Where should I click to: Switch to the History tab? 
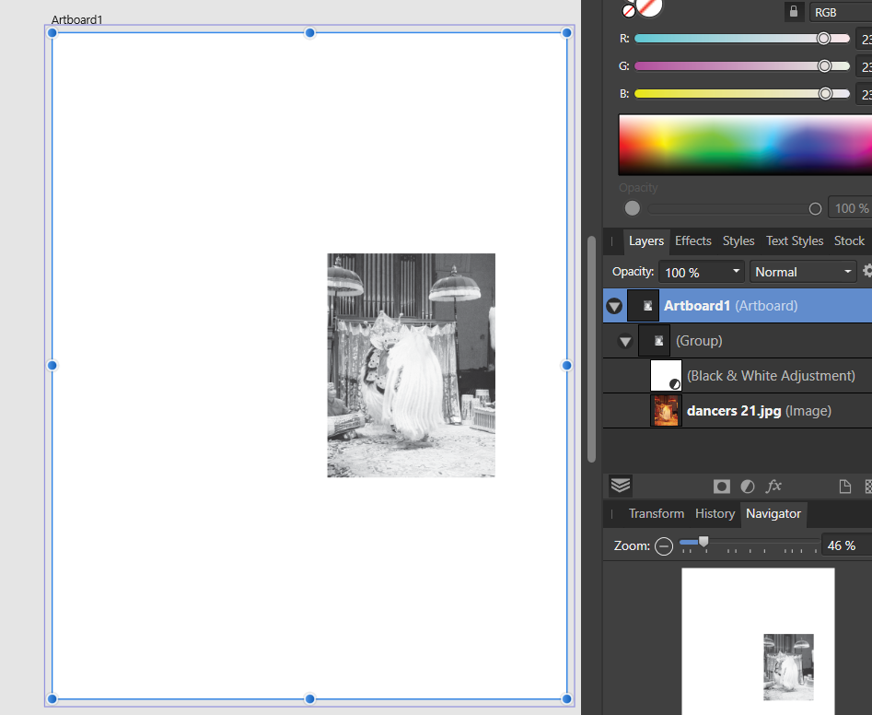point(715,514)
